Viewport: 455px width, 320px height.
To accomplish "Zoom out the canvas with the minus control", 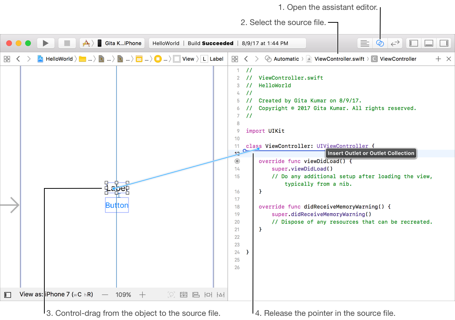I will tap(105, 295).
